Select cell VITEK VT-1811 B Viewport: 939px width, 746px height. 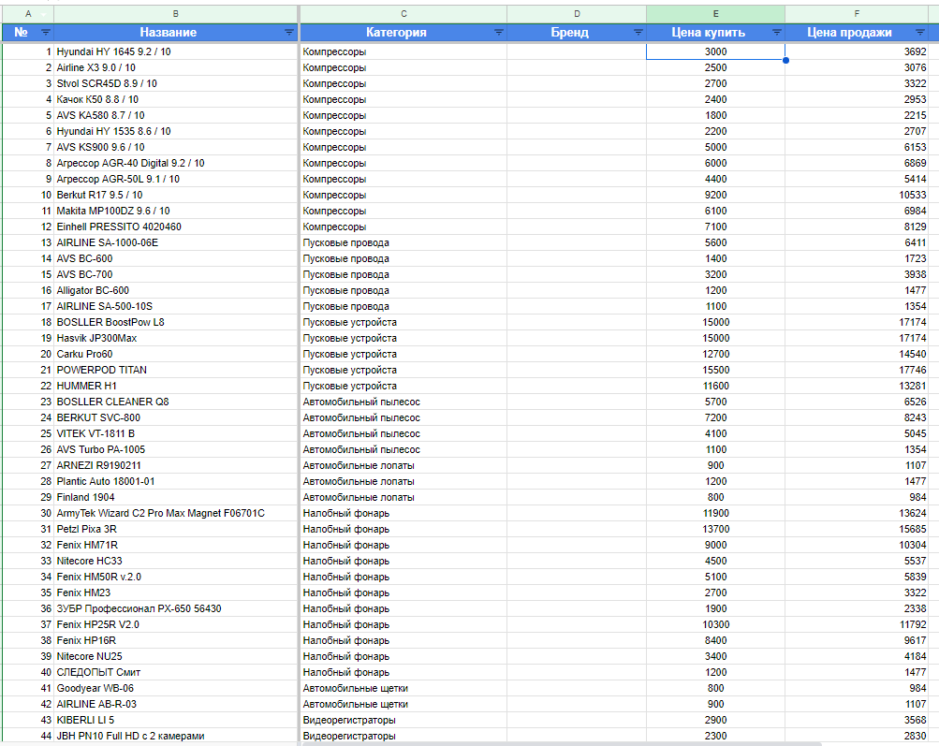[x=175, y=433]
